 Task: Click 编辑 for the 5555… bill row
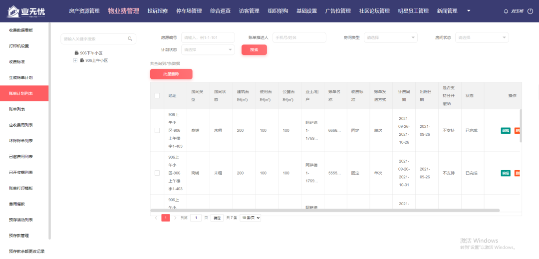click(506, 173)
